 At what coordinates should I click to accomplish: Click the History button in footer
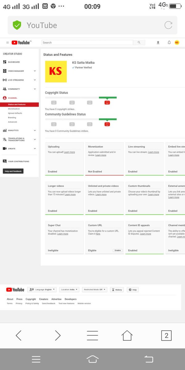[117, 290]
